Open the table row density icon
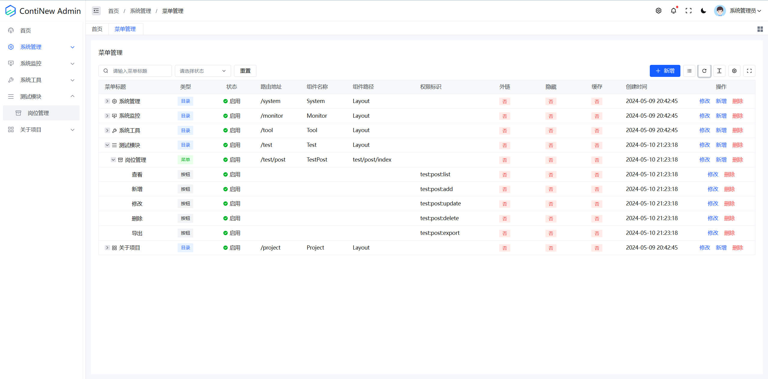The image size is (768, 379). click(x=719, y=71)
